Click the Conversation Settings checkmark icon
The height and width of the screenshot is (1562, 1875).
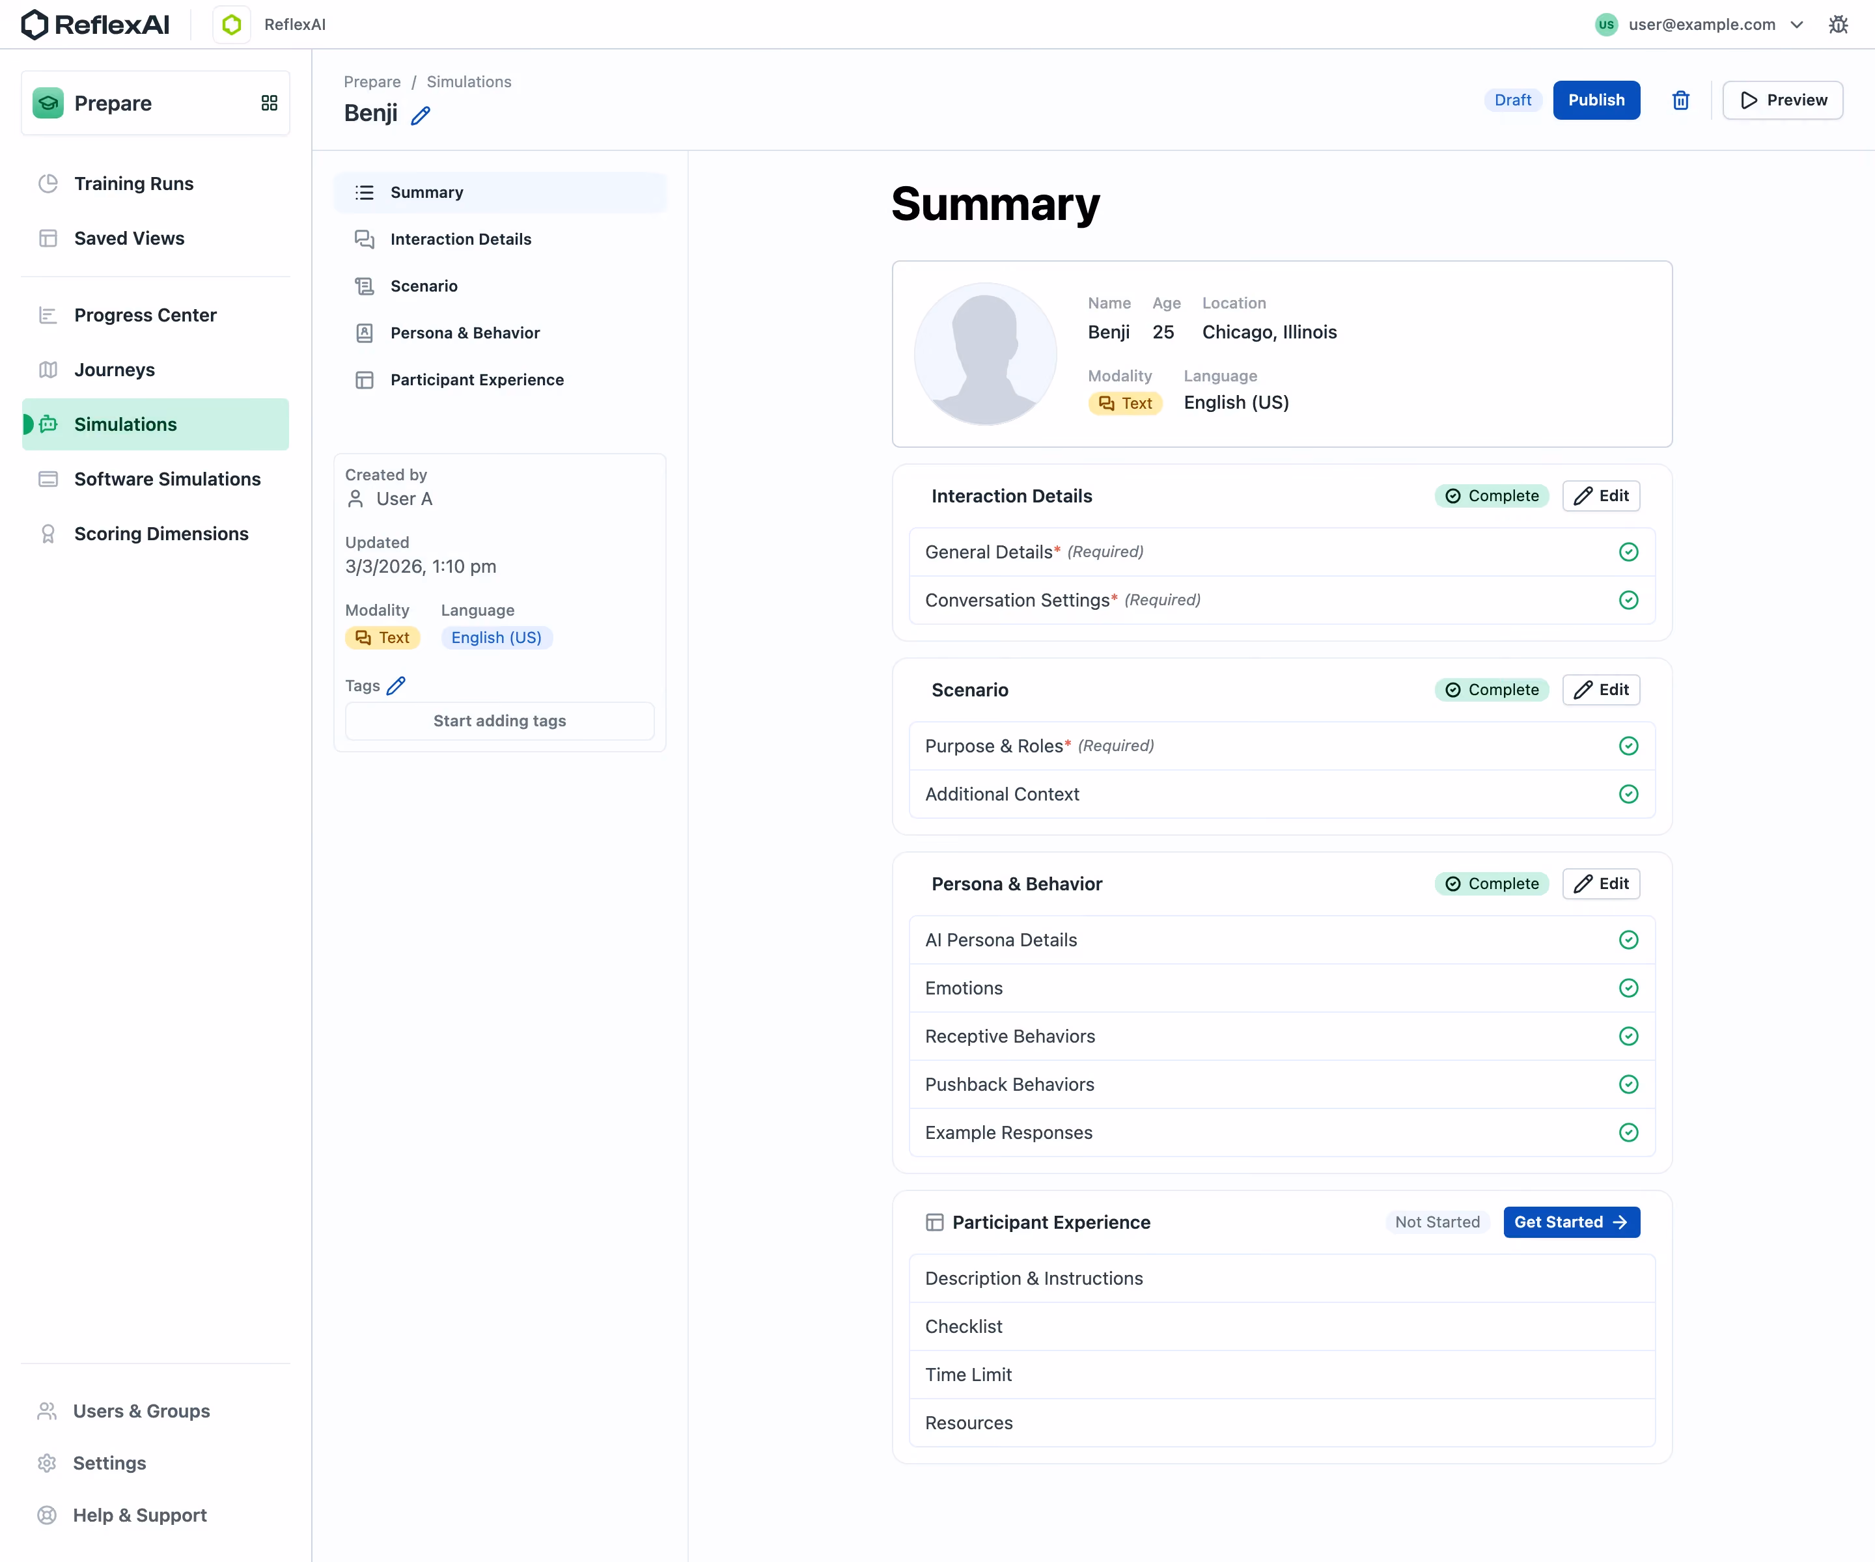[1628, 600]
